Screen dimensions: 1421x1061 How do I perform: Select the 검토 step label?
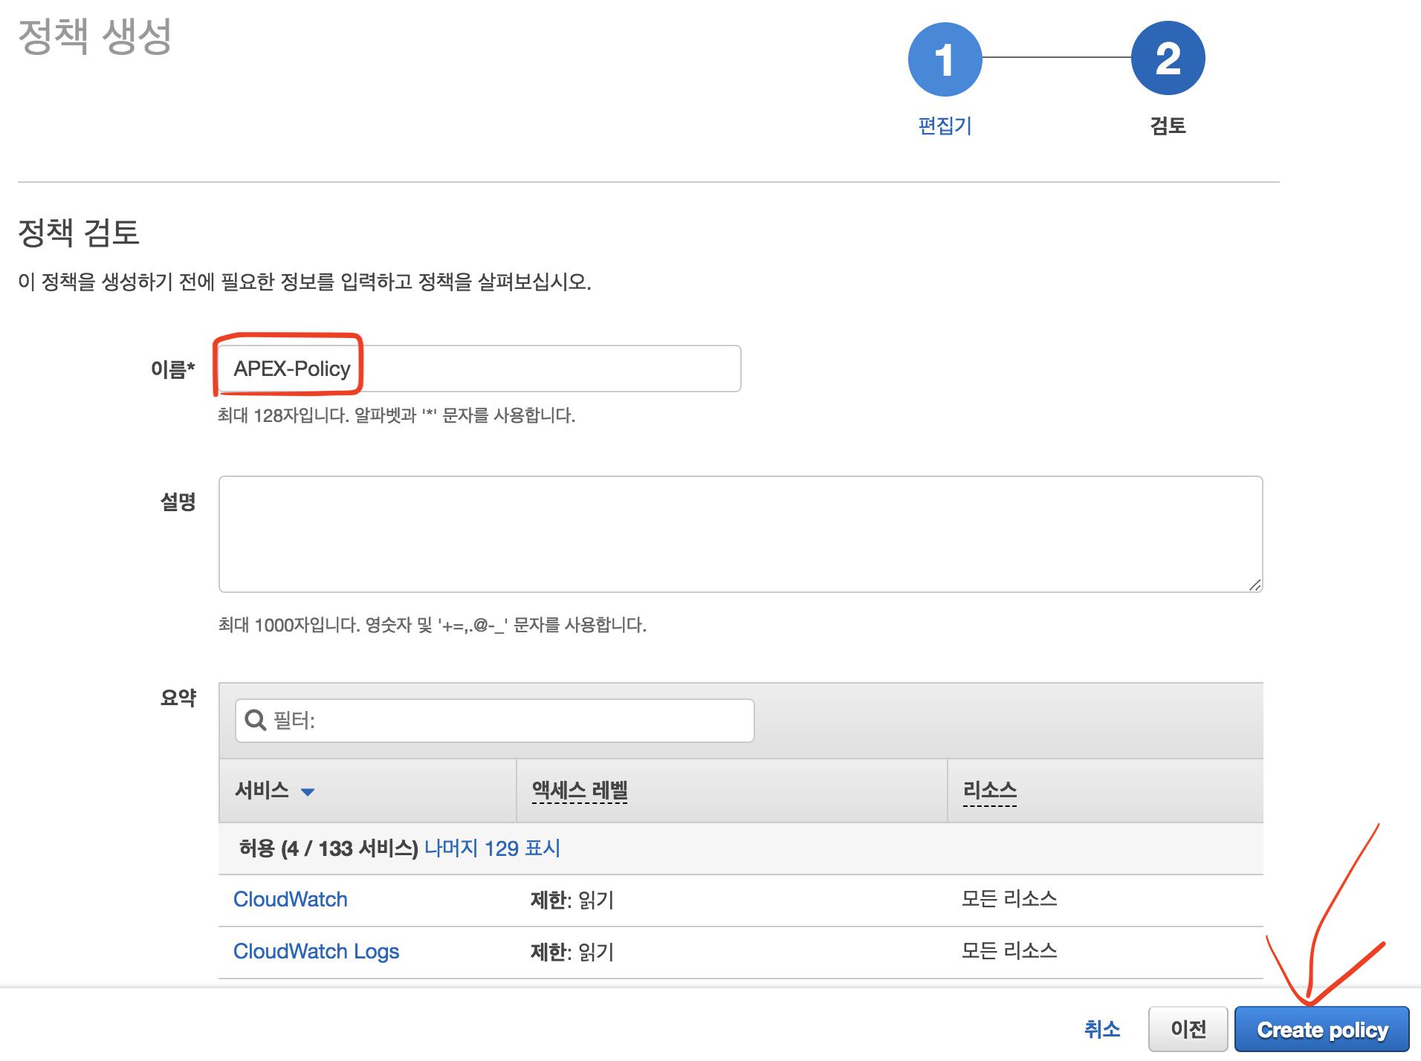click(1168, 126)
